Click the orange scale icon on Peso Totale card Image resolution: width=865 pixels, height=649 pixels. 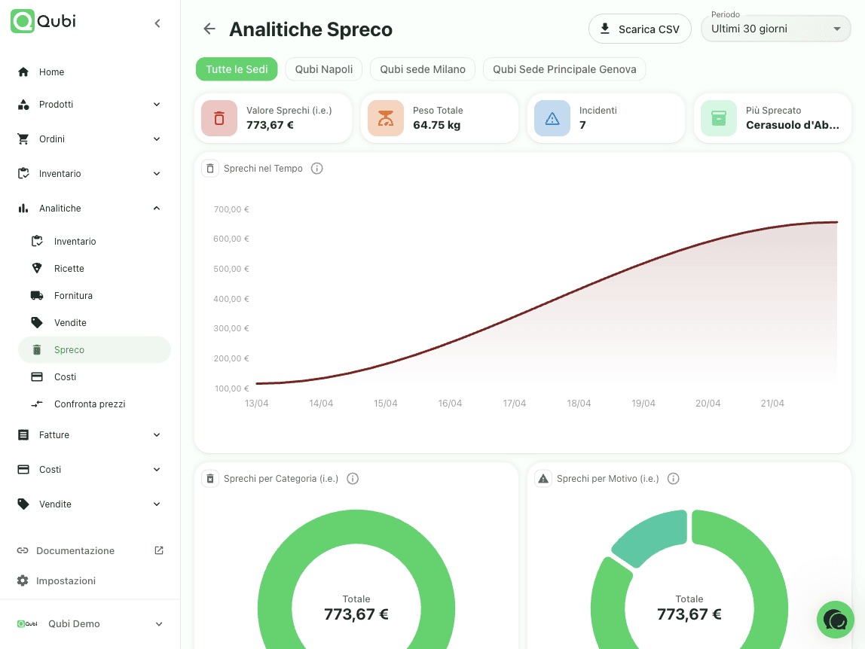[386, 118]
